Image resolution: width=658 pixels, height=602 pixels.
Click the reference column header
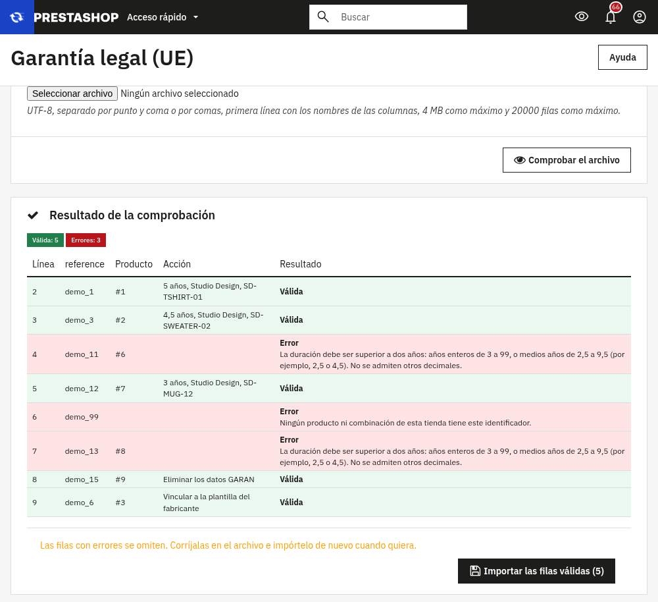pos(84,264)
